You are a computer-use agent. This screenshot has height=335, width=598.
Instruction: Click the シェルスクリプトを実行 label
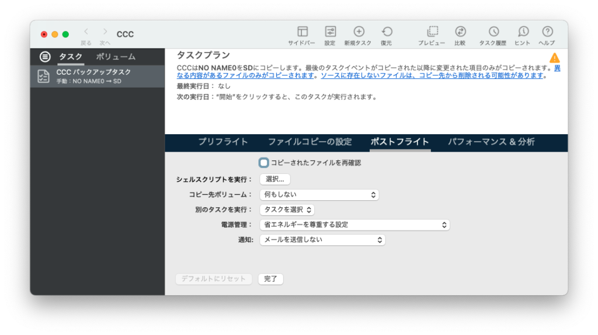click(x=214, y=180)
